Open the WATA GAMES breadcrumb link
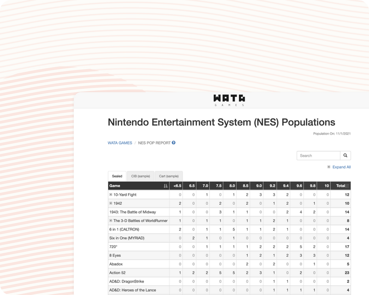 120,143
